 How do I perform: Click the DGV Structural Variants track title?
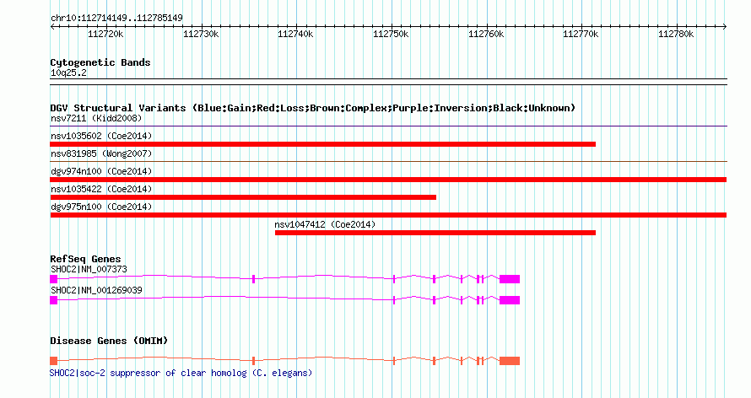[313, 108]
